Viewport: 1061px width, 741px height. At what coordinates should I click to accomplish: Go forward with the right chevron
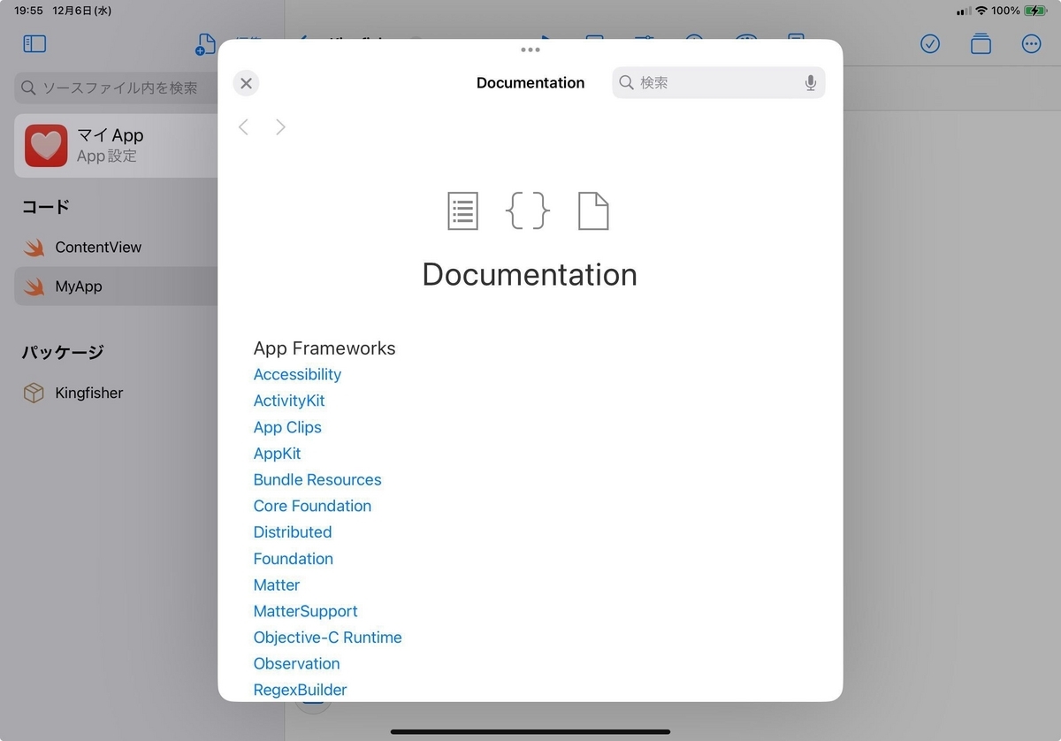280,127
